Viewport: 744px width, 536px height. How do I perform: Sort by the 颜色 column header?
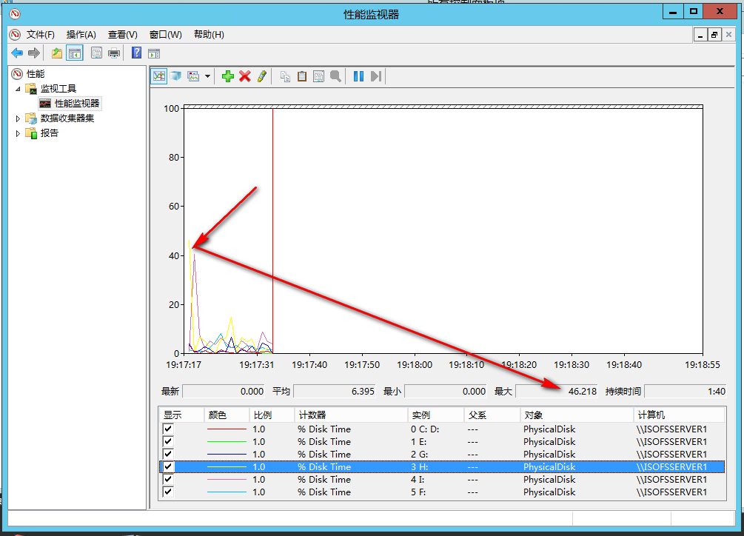click(227, 415)
